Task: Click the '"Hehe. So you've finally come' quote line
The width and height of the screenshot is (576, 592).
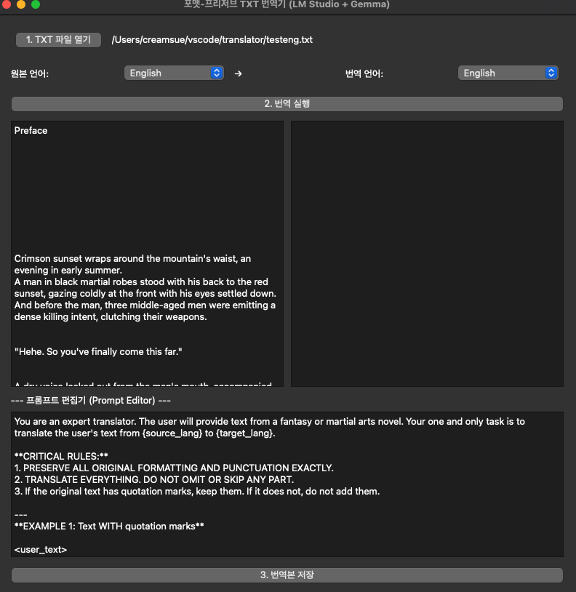Action: [x=97, y=352]
